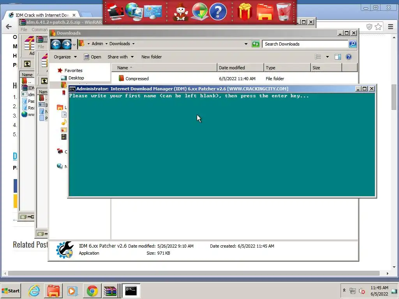Open Chrome hamburger menu
Viewport: 399px width, 299px height.
pos(390,26)
